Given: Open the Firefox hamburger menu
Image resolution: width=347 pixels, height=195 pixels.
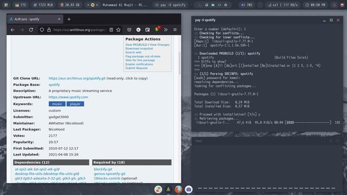Looking at the screenshot, I should [175, 30].
